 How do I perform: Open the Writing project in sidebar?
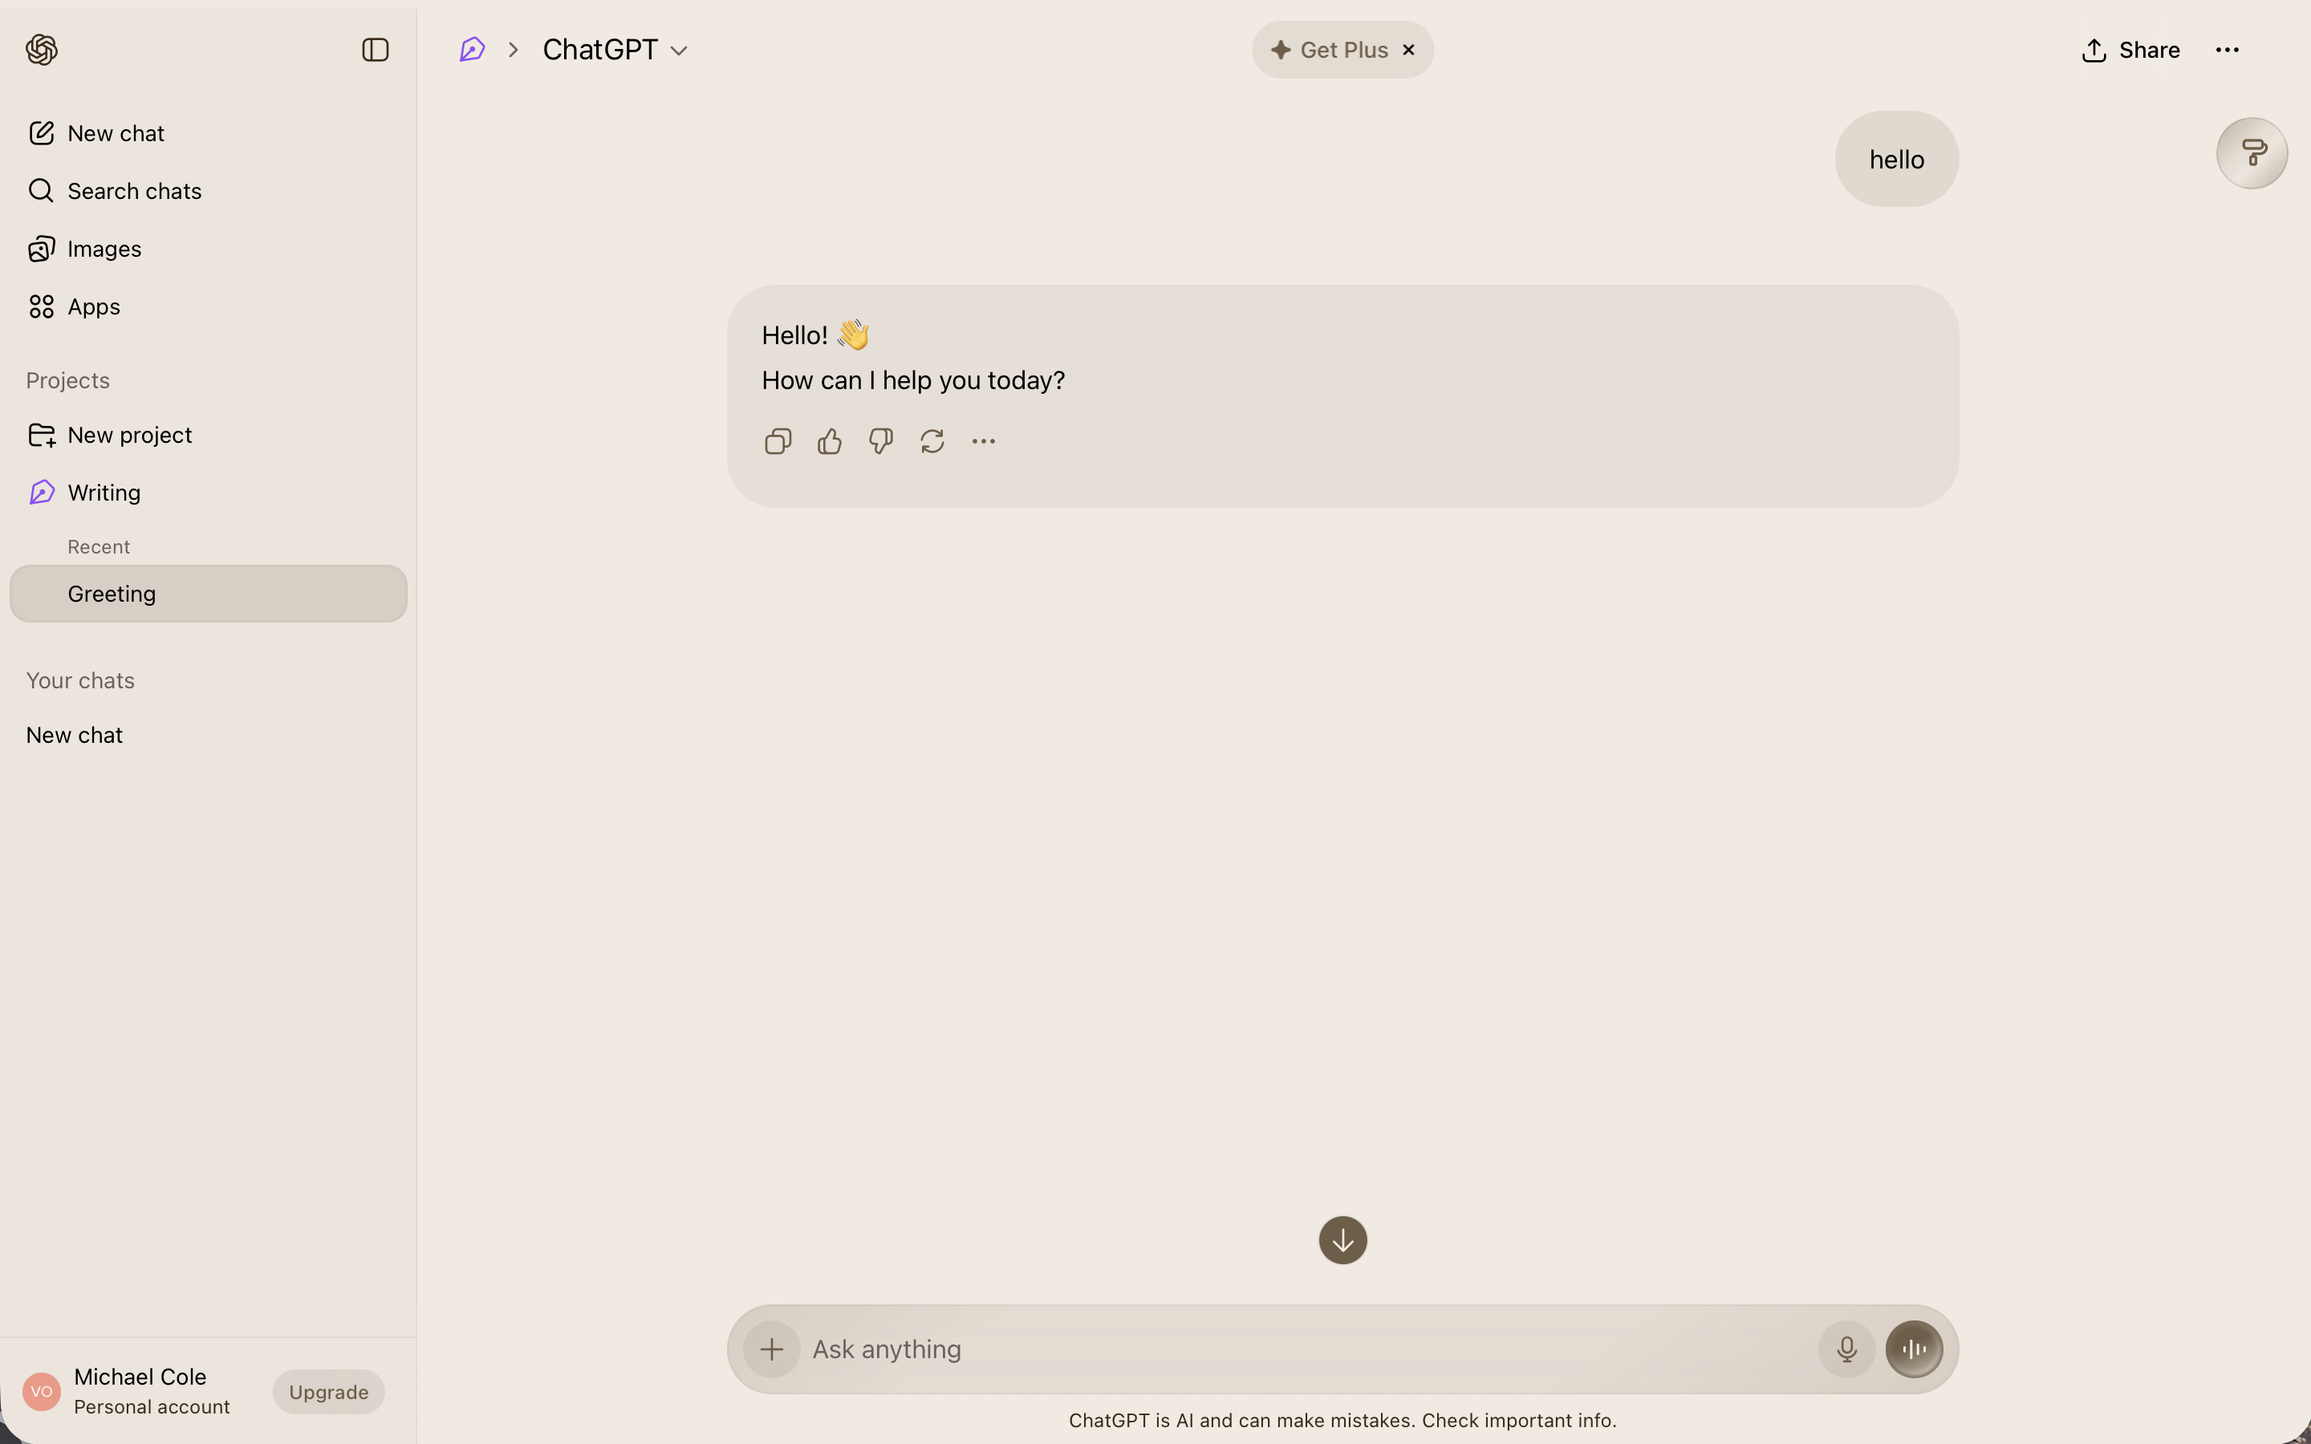[208, 493]
